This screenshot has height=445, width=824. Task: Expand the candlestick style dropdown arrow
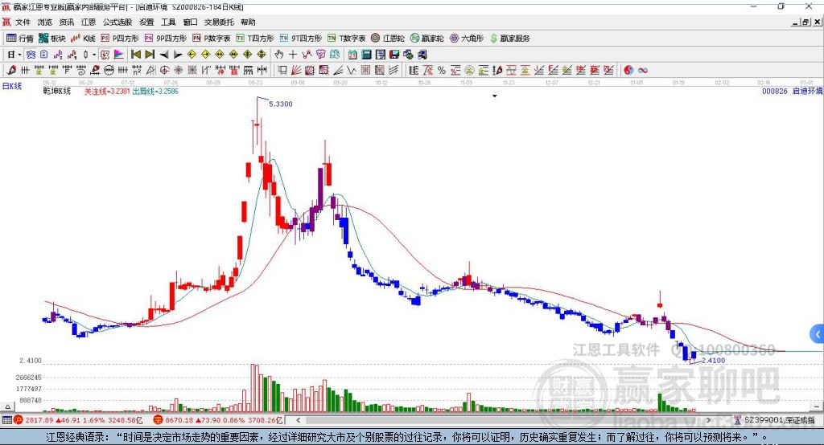click(x=94, y=55)
